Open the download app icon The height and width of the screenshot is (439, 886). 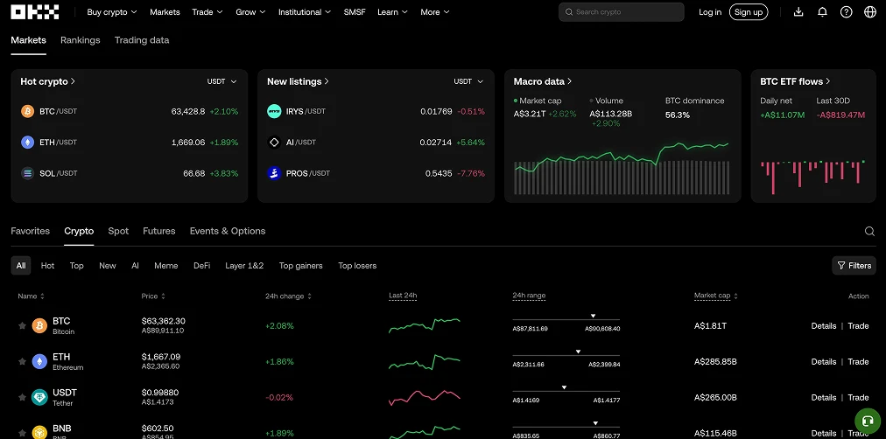(798, 12)
